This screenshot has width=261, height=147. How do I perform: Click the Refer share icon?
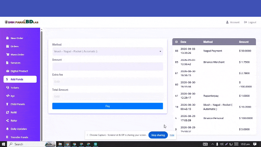pos(7,120)
